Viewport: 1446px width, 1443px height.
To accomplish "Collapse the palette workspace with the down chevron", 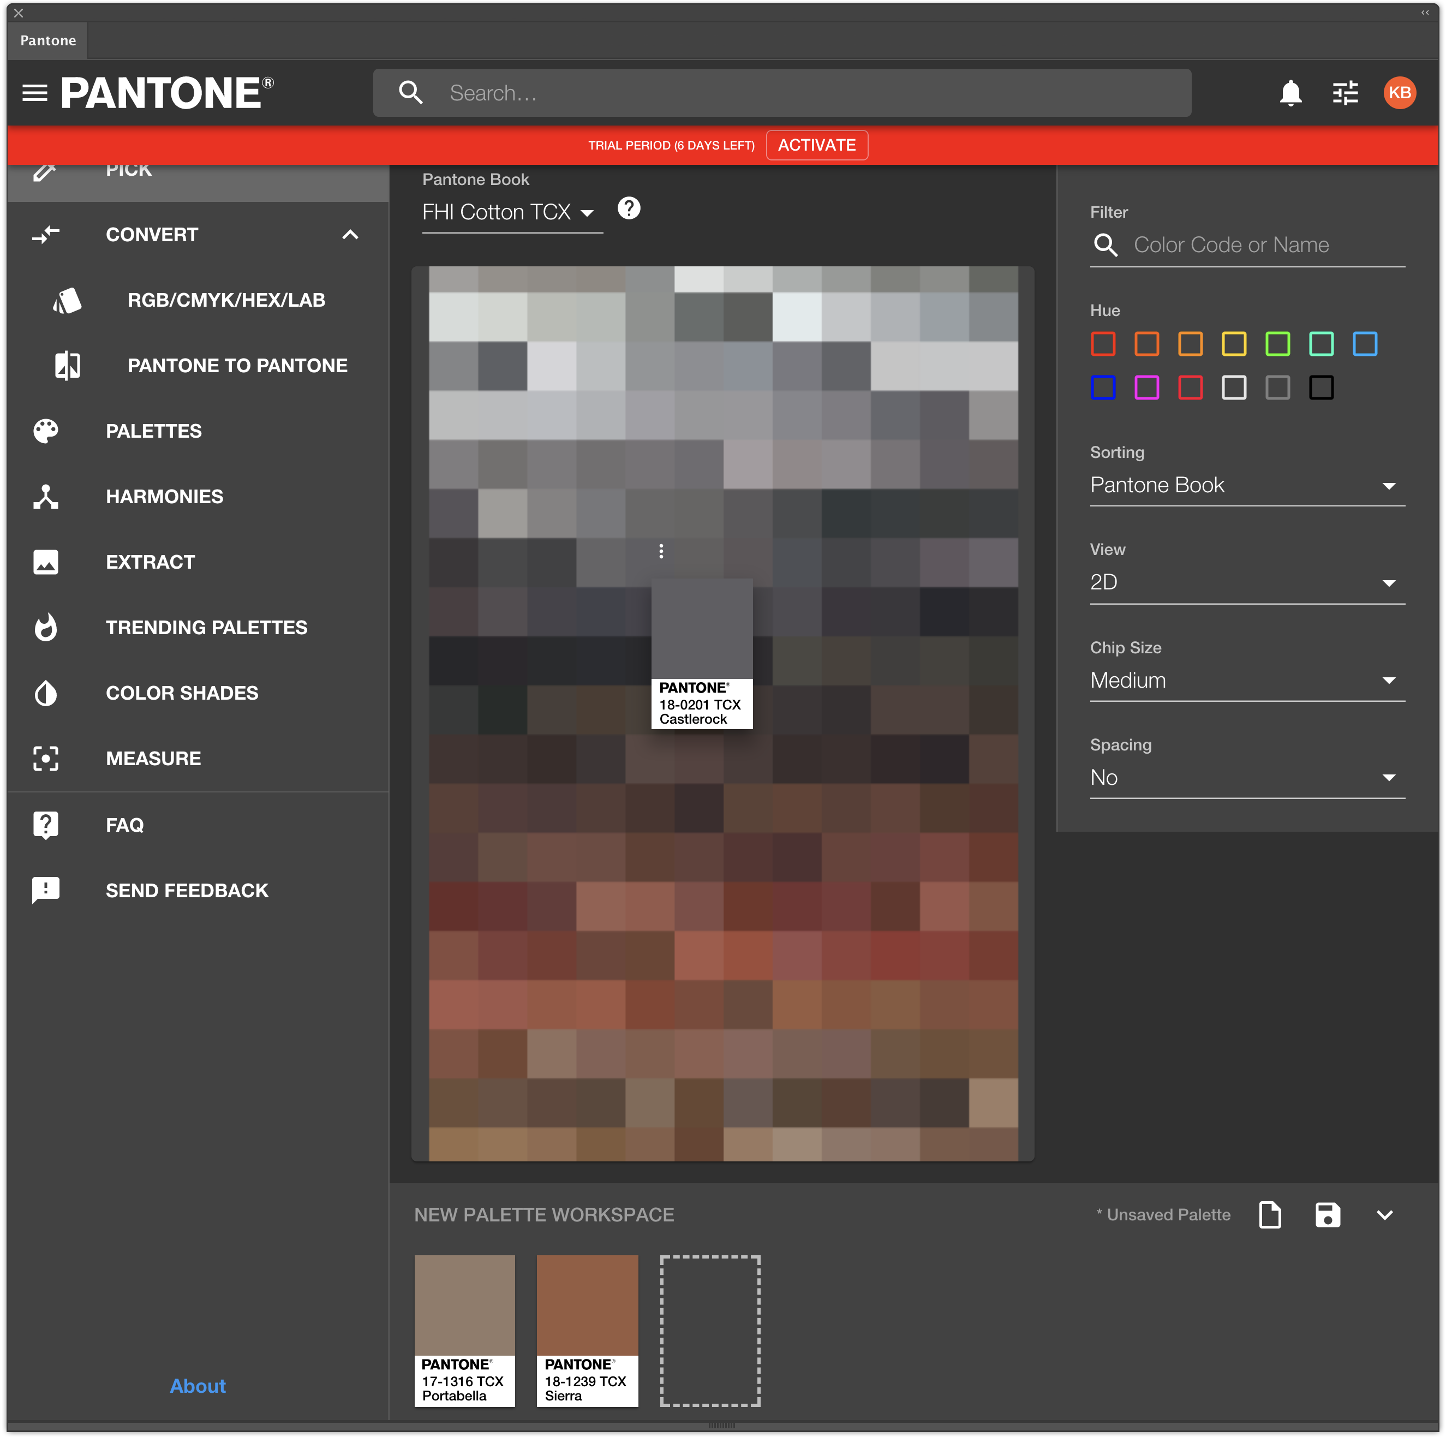I will [1385, 1215].
